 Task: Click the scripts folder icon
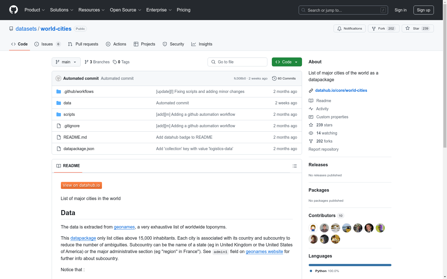(x=59, y=114)
